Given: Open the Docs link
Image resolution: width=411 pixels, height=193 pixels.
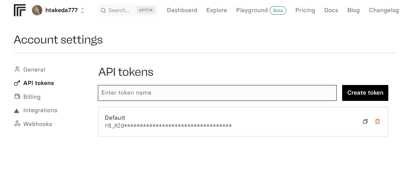Looking at the screenshot, I should point(331,10).
